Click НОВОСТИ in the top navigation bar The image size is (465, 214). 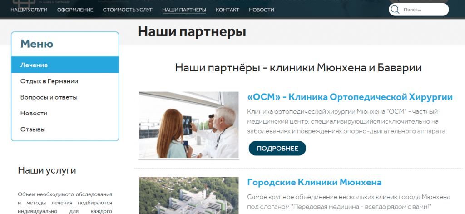[262, 10]
